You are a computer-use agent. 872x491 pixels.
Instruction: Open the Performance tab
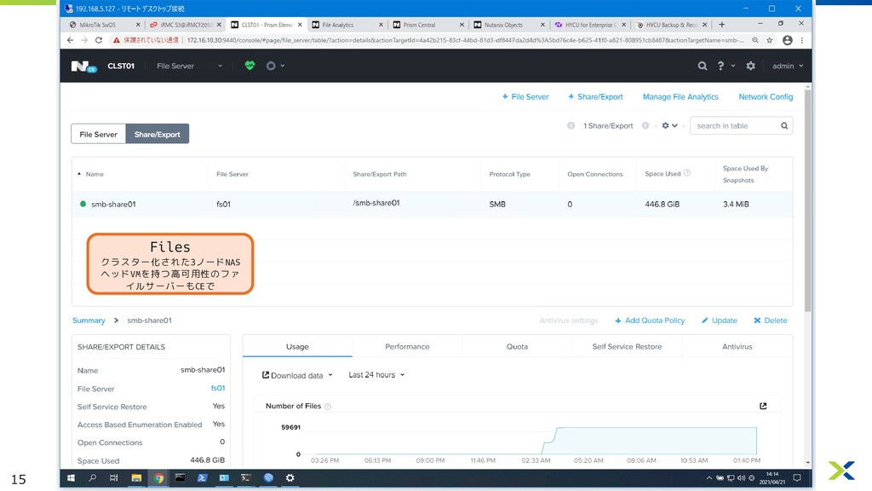(x=407, y=346)
